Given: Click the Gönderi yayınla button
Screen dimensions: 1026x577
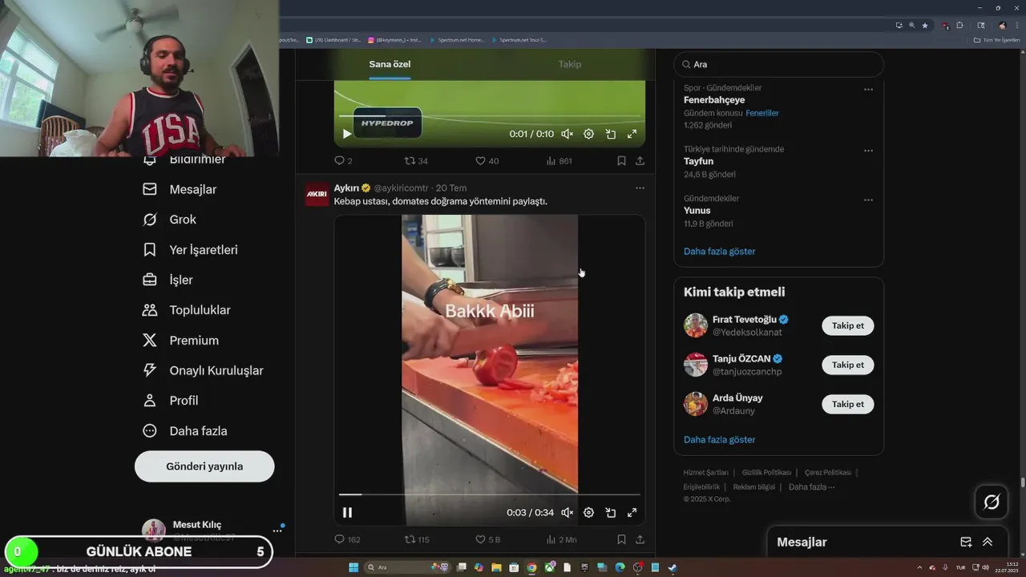Looking at the screenshot, I should coord(204,466).
